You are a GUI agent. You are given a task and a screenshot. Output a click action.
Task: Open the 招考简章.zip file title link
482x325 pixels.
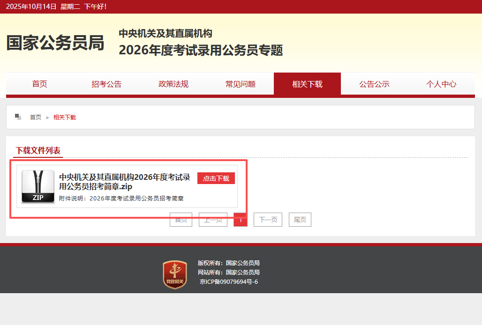pos(125,182)
